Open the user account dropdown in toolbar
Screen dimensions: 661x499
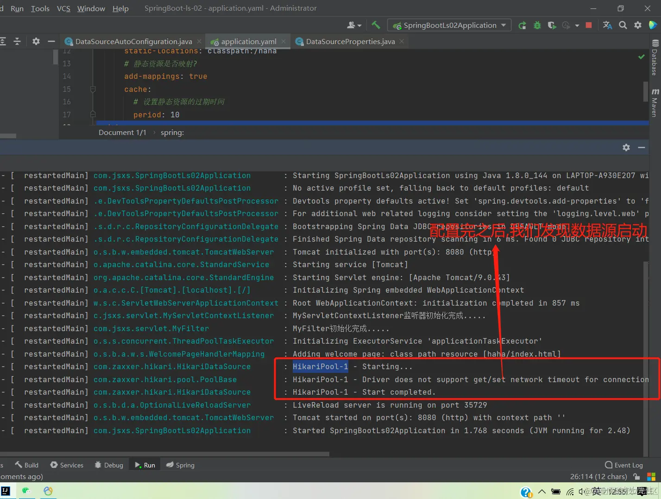click(354, 25)
